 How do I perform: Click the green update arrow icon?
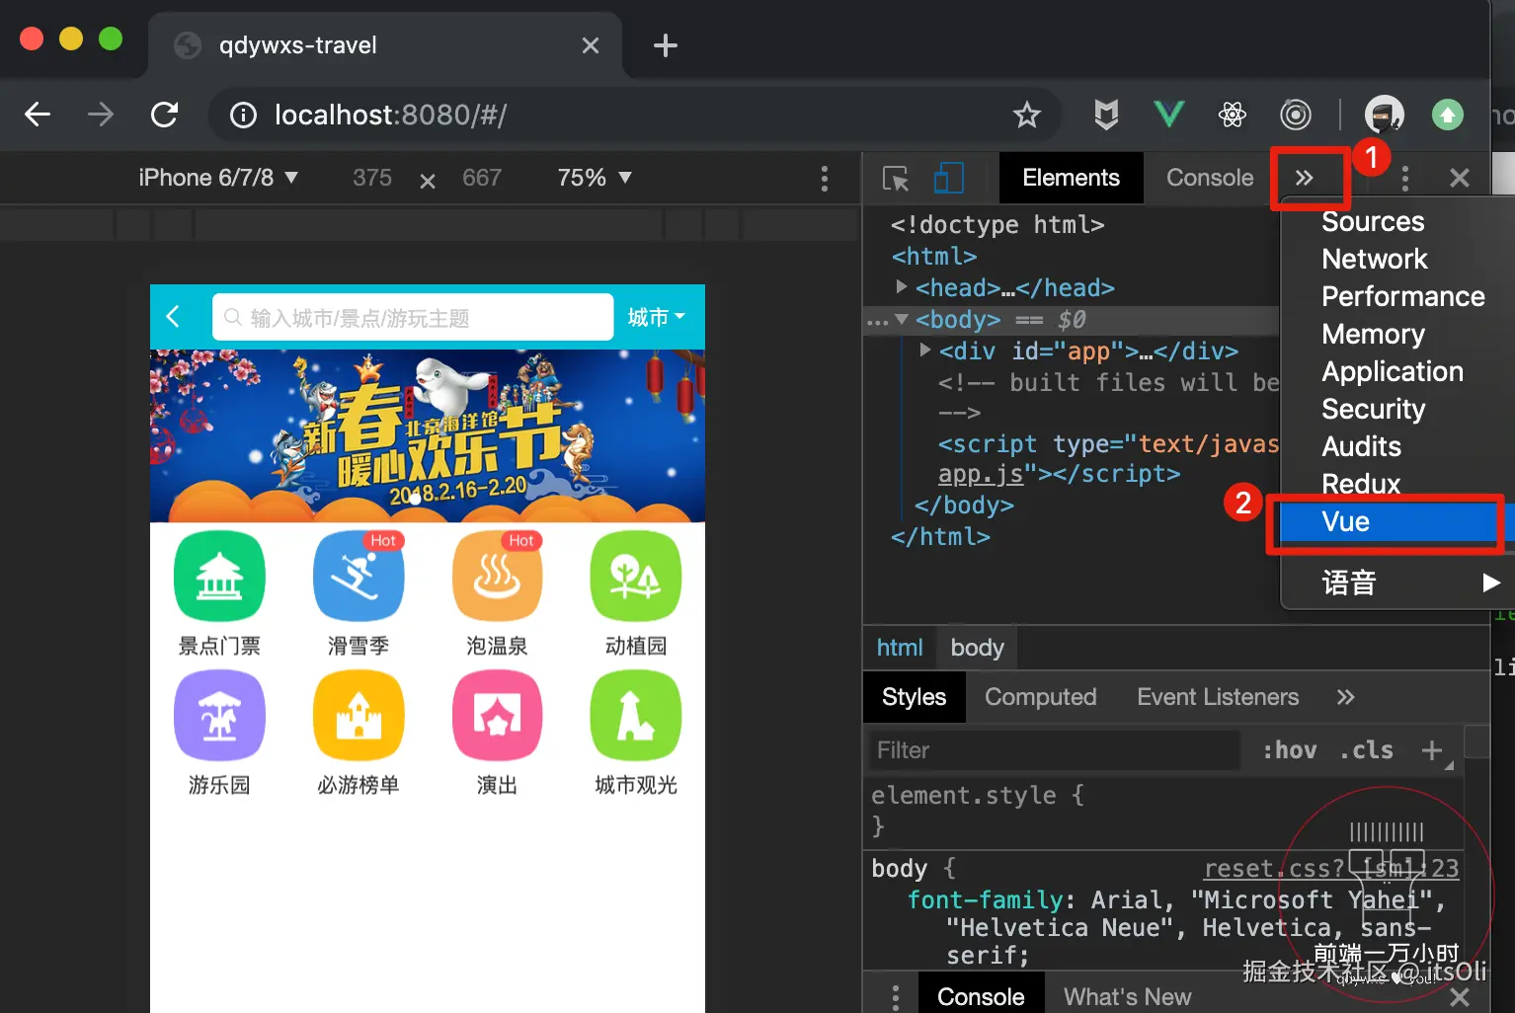1448,115
